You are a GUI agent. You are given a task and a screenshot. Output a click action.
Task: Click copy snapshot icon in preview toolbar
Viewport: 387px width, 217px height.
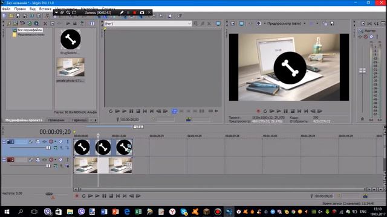[325, 24]
